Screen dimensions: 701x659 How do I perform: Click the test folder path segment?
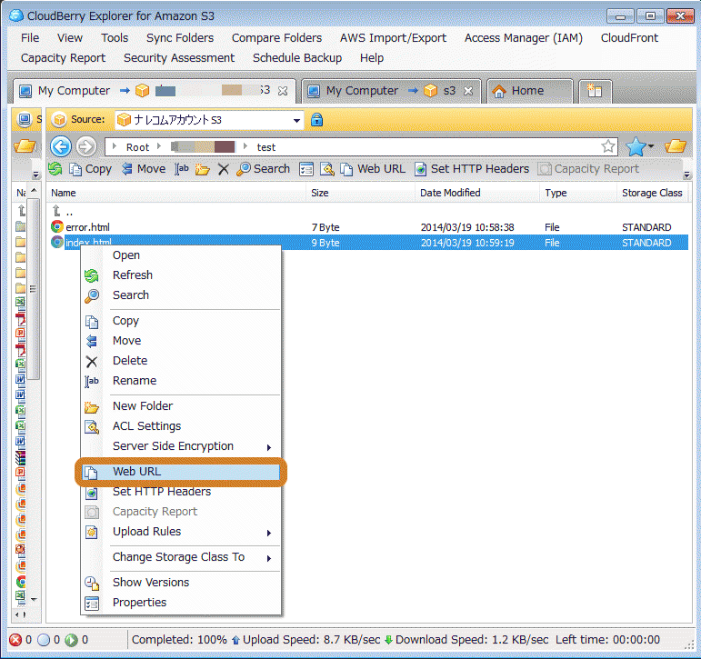266,147
